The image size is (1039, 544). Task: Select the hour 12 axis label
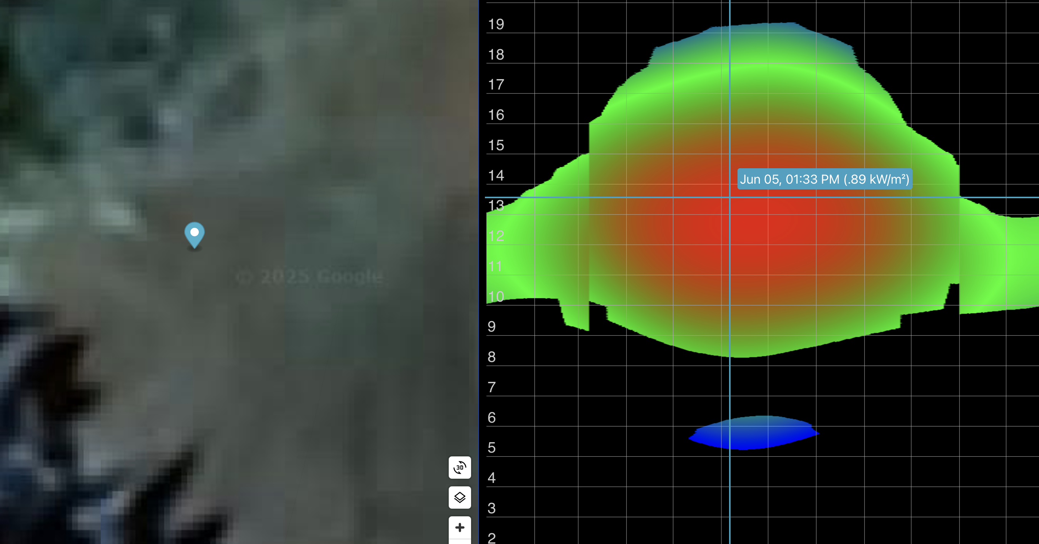click(496, 236)
